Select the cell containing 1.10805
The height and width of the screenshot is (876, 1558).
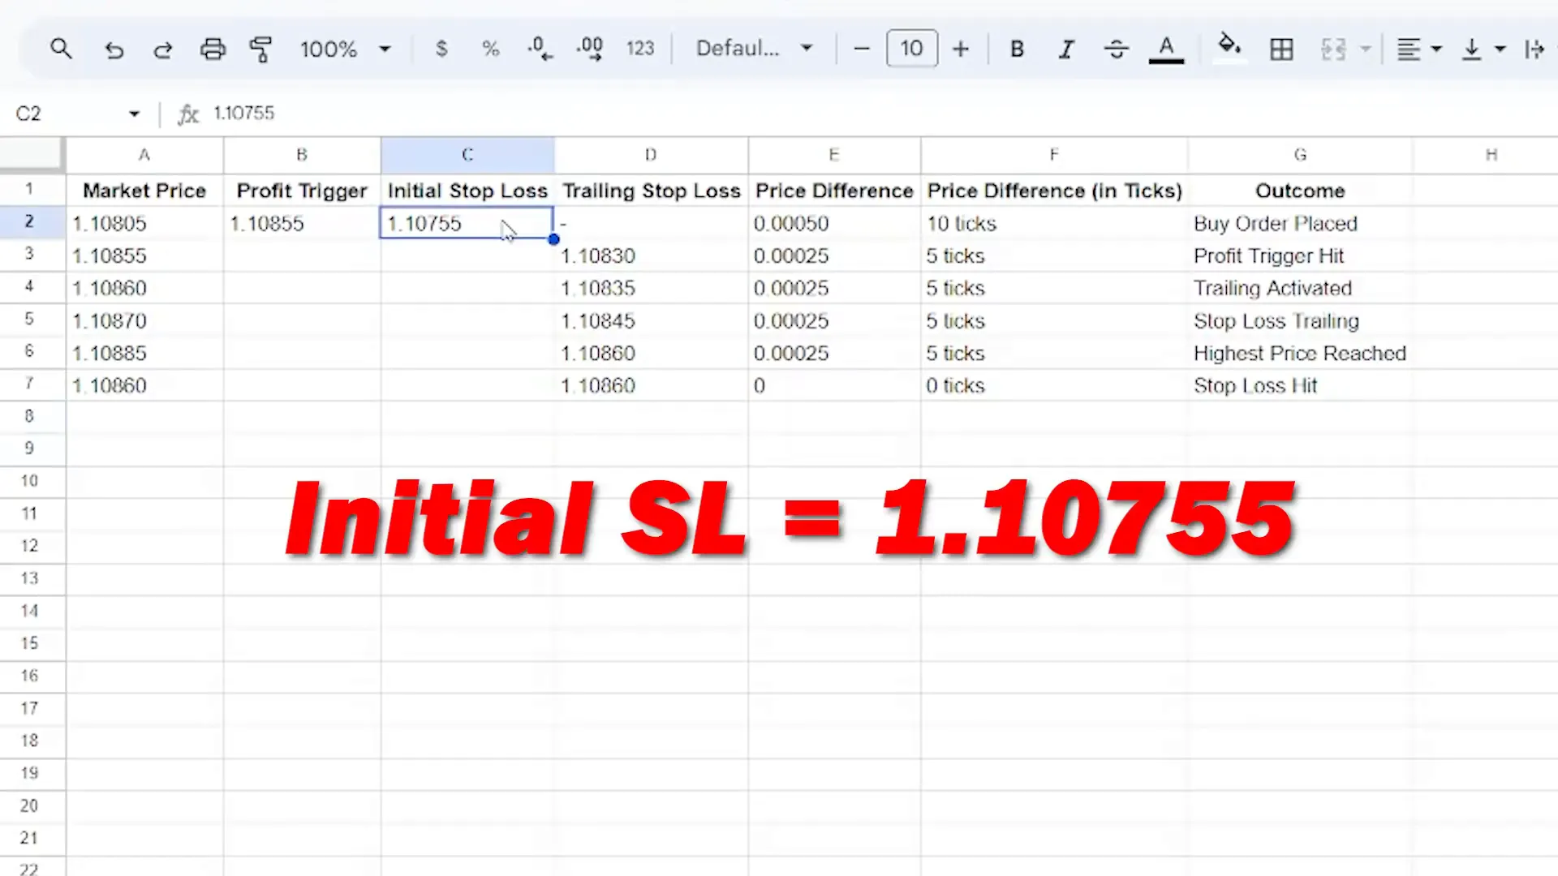tap(144, 223)
